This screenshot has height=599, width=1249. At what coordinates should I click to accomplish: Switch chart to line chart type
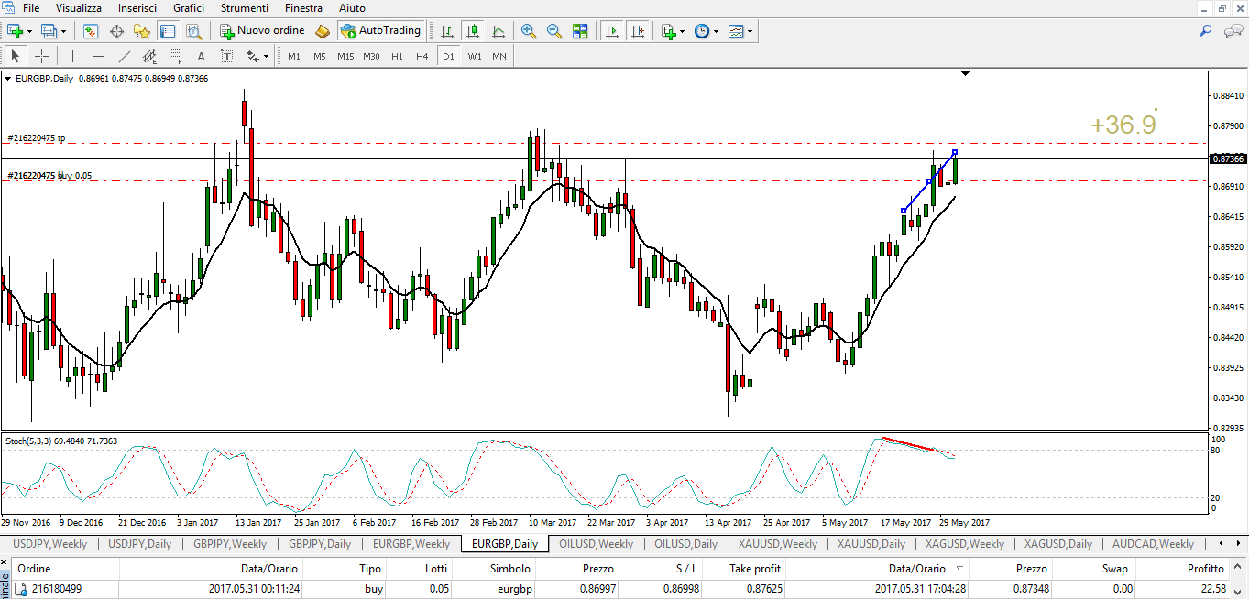click(x=499, y=31)
